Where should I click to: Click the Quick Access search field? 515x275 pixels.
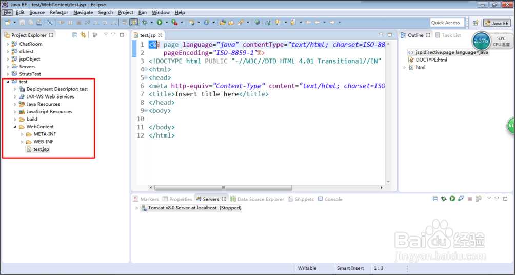pos(447,23)
